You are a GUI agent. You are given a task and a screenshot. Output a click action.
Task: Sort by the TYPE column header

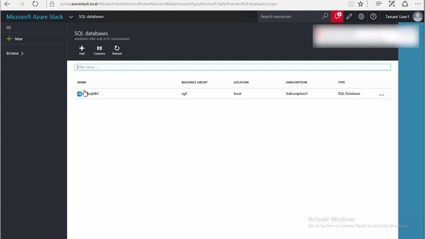(x=341, y=82)
